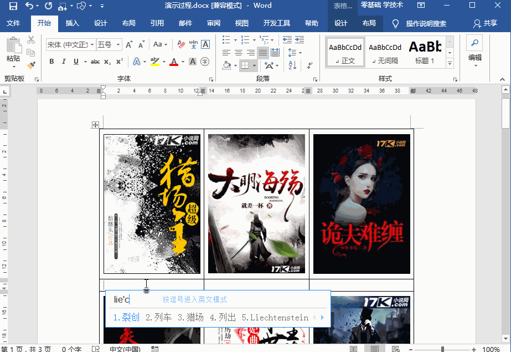Open the Font dialog launcher
The image size is (511, 352).
tap(211, 79)
